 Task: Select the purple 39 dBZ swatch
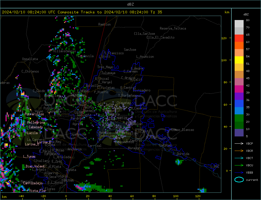[x=239, y=96]
